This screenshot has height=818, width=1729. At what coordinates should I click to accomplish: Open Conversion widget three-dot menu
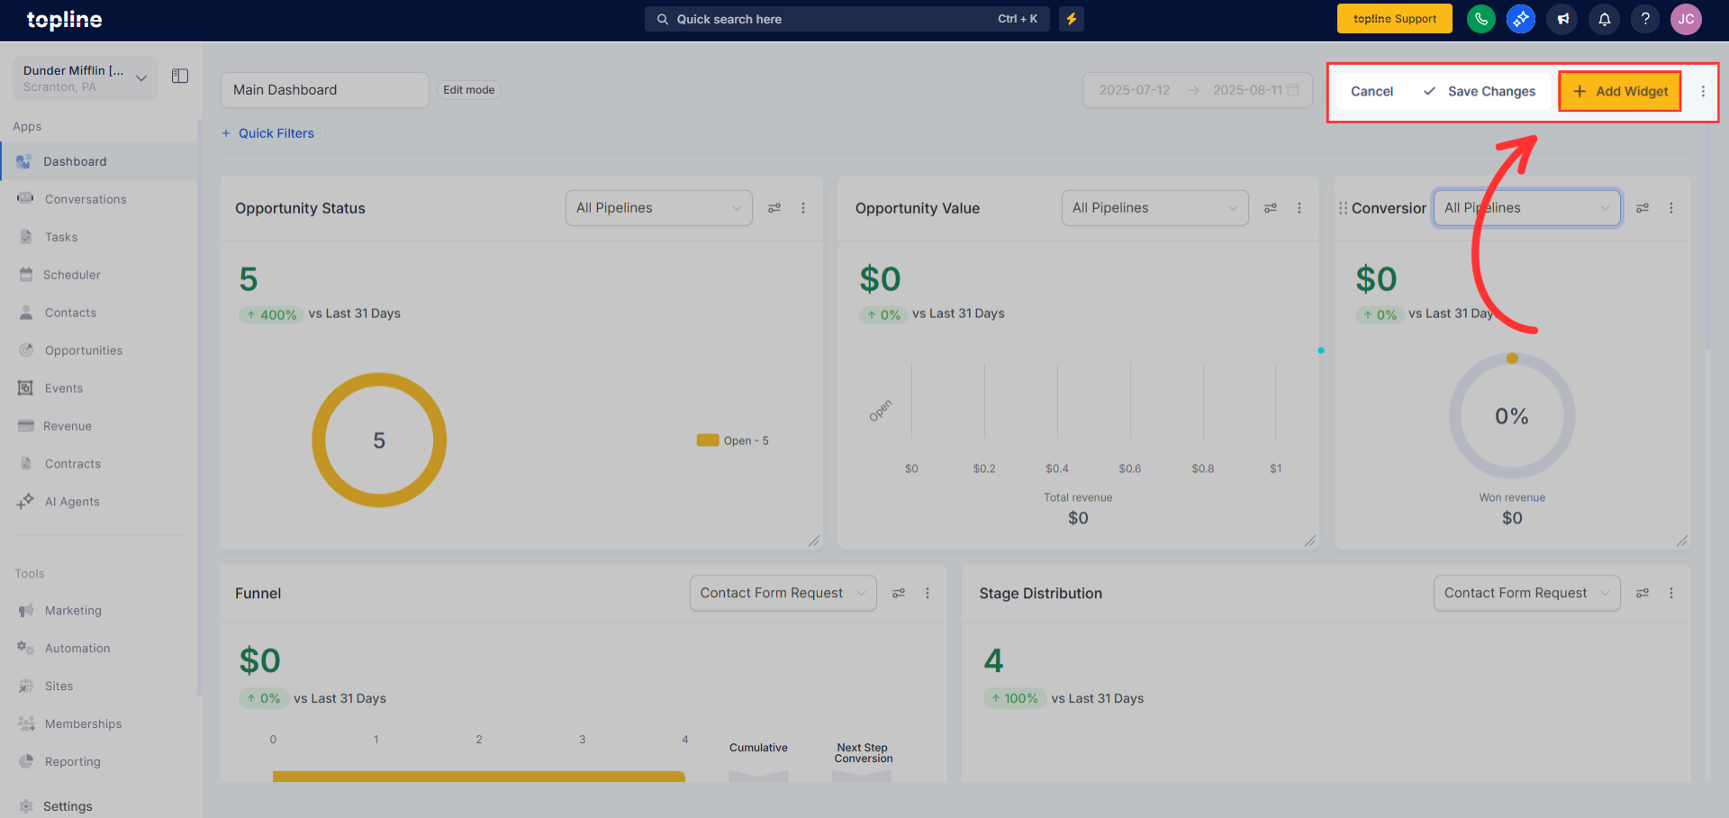pyautogui.click(x=1671, y=208)
